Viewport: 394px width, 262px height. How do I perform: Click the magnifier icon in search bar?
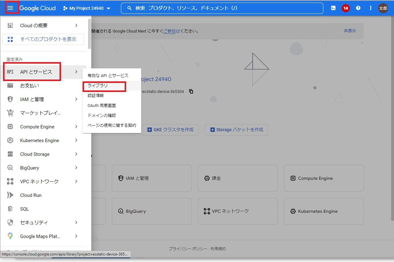point(130,8)
